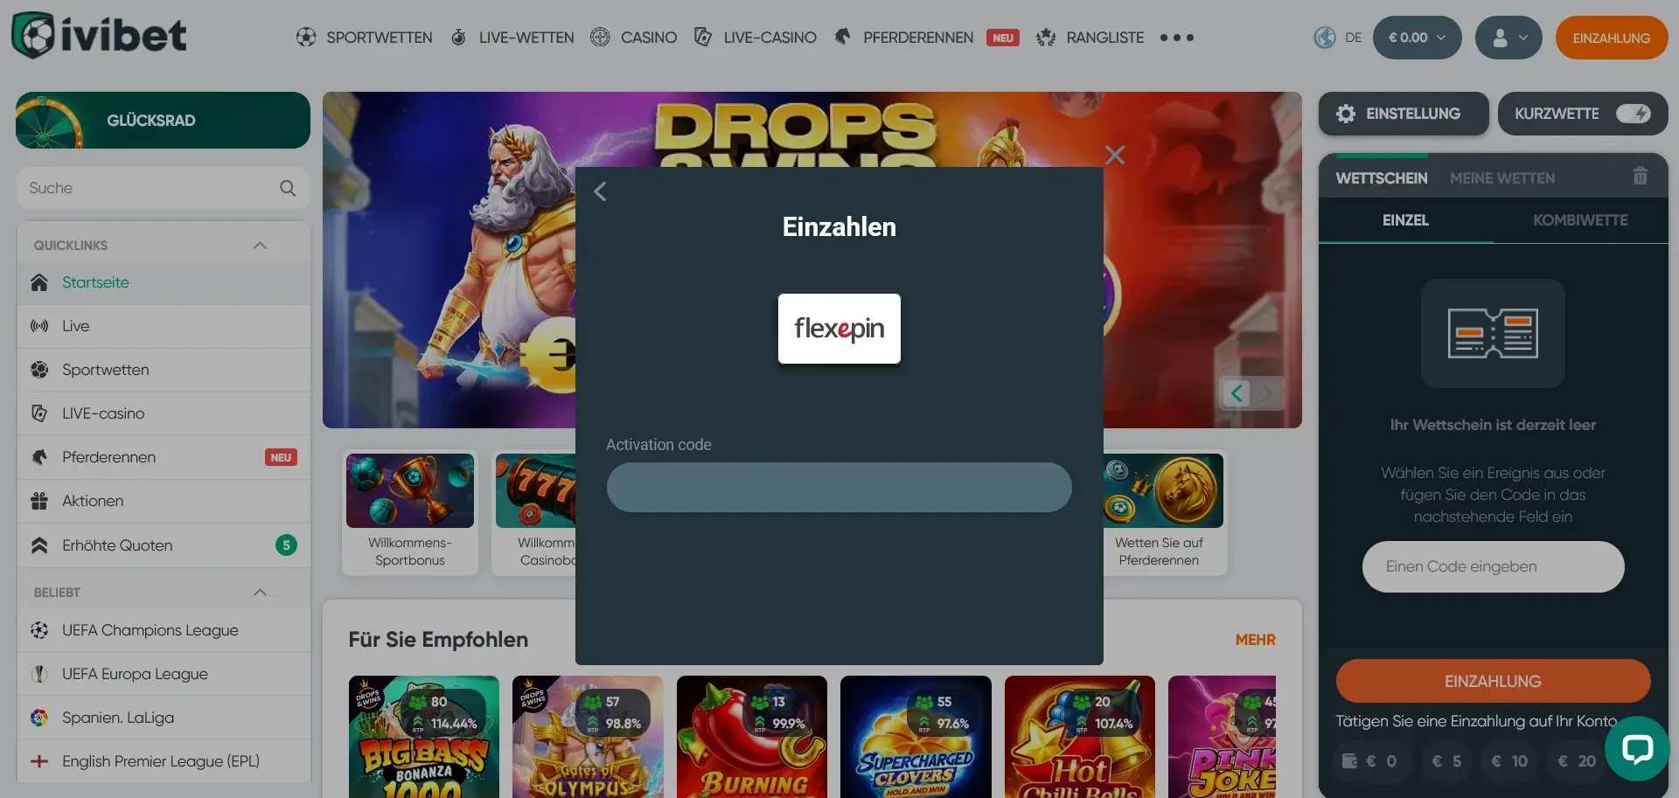Click the Erhöhte Quoten arrows icon
The height and width of the screenshot is (798, 1679).
tap(39, 545)
